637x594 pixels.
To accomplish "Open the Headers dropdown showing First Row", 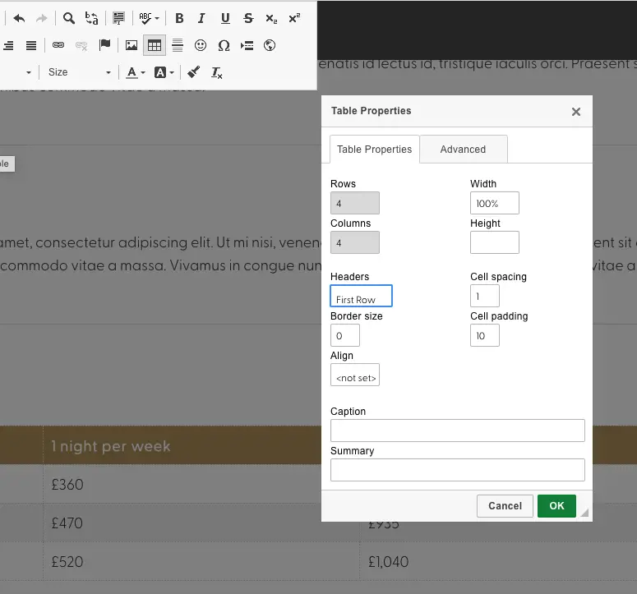I will pyautogui.click(x=362, y=297).
